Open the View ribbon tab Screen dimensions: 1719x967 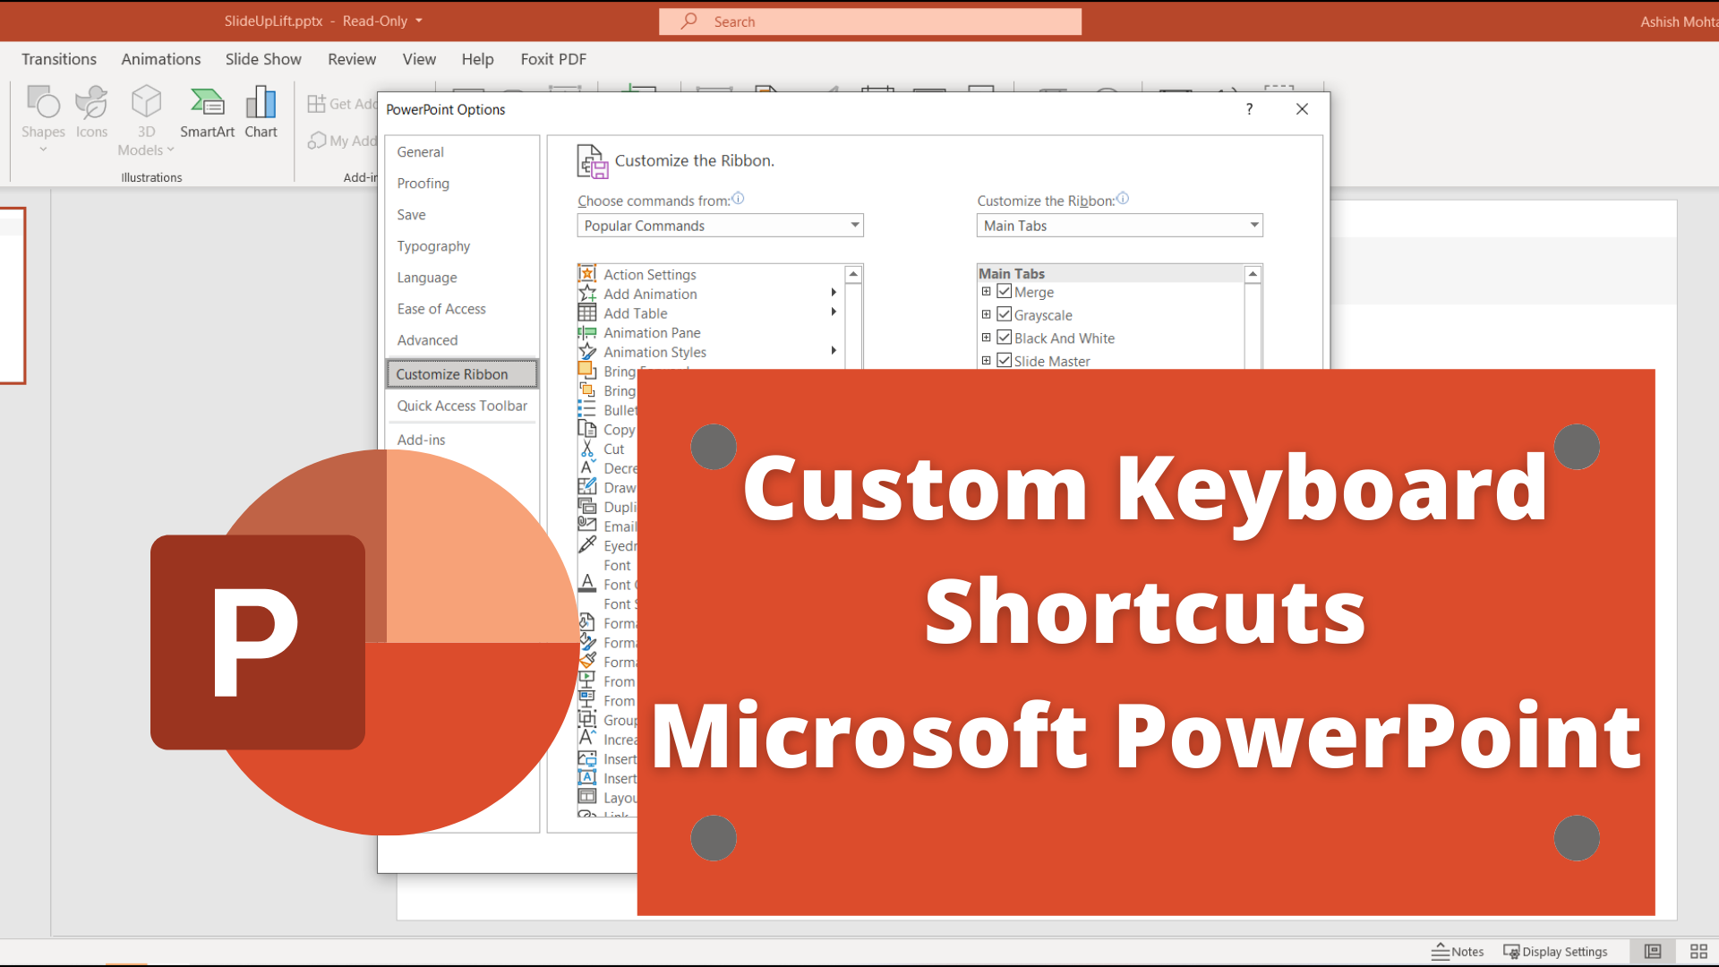coord(419,59)
